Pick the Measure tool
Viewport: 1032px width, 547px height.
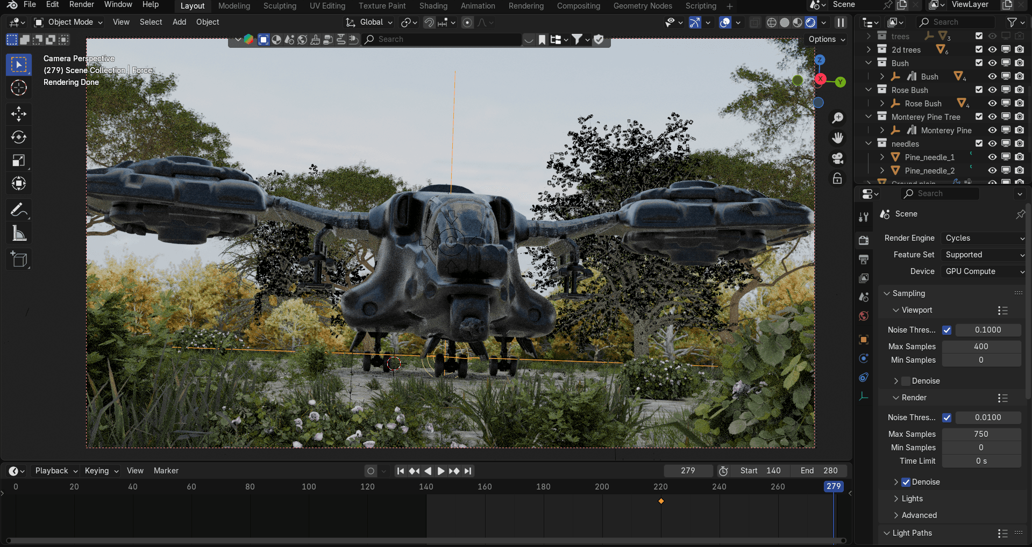19,233
